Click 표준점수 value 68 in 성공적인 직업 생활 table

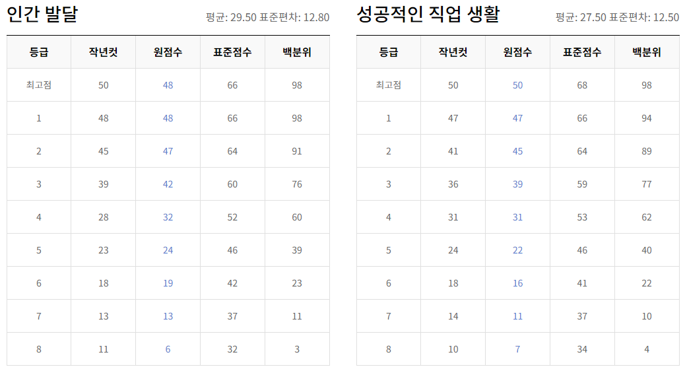point(582,85)
